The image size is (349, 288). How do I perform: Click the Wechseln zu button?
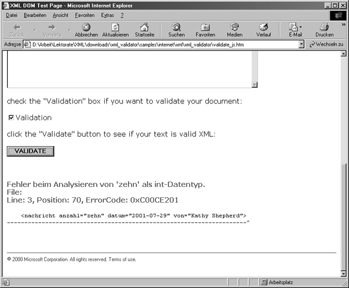[x=326, y=44]
